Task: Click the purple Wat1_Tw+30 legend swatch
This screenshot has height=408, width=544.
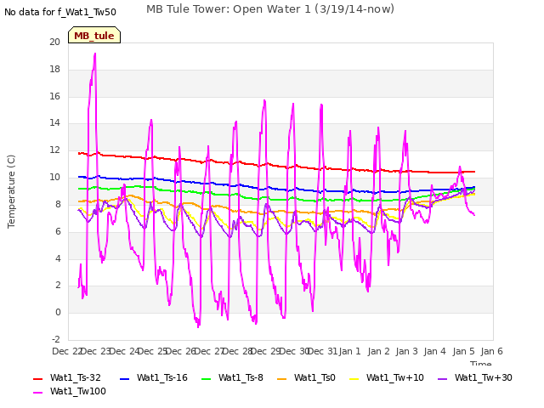Action: 442,379
